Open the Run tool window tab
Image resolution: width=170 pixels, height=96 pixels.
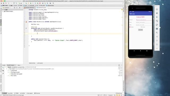pyautogui.click(x=10, y=93)
